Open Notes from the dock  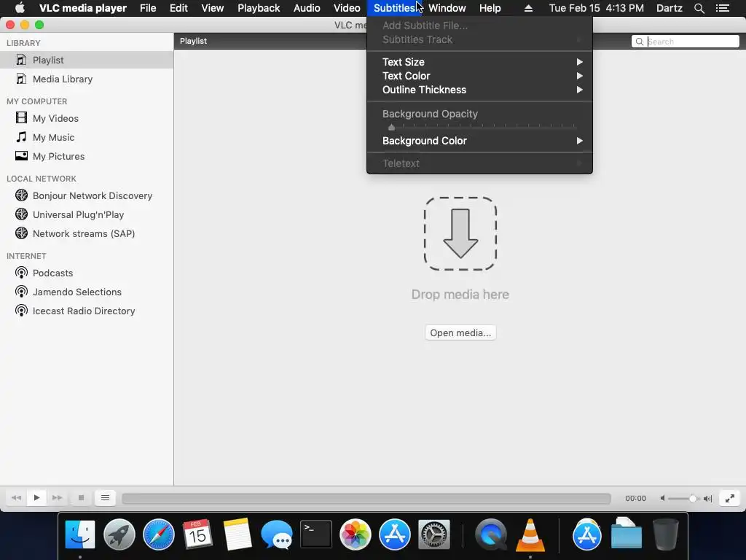[x=237, y=534]
